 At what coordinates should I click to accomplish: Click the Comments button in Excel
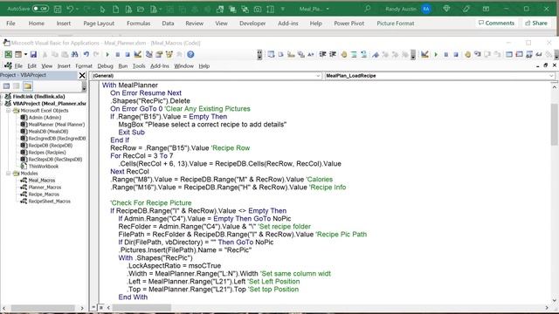coord(496,24)
